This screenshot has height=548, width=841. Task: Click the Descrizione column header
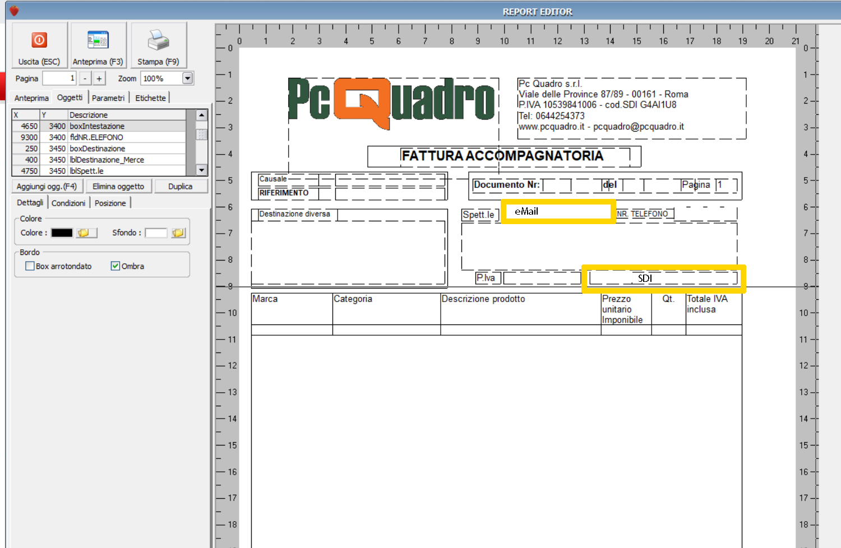pos(127,115)
